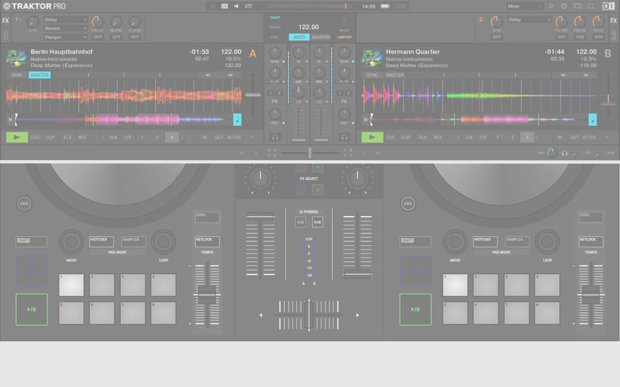Click Deck A headphone cue icon
This screenshot has width=620, height=387.
[275, 137]
